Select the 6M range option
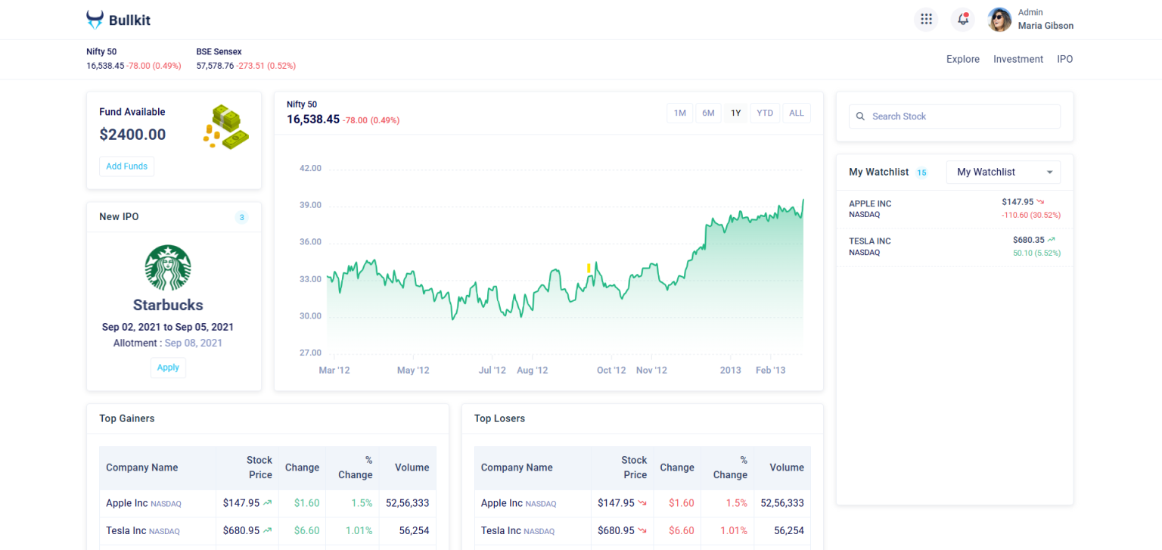 (708, 112)
